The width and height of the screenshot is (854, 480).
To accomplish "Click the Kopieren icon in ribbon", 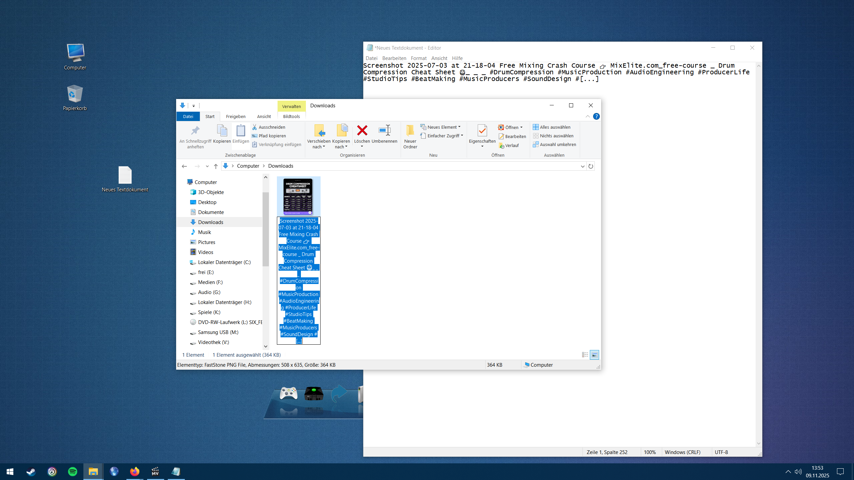I will [x=222, y=131].
